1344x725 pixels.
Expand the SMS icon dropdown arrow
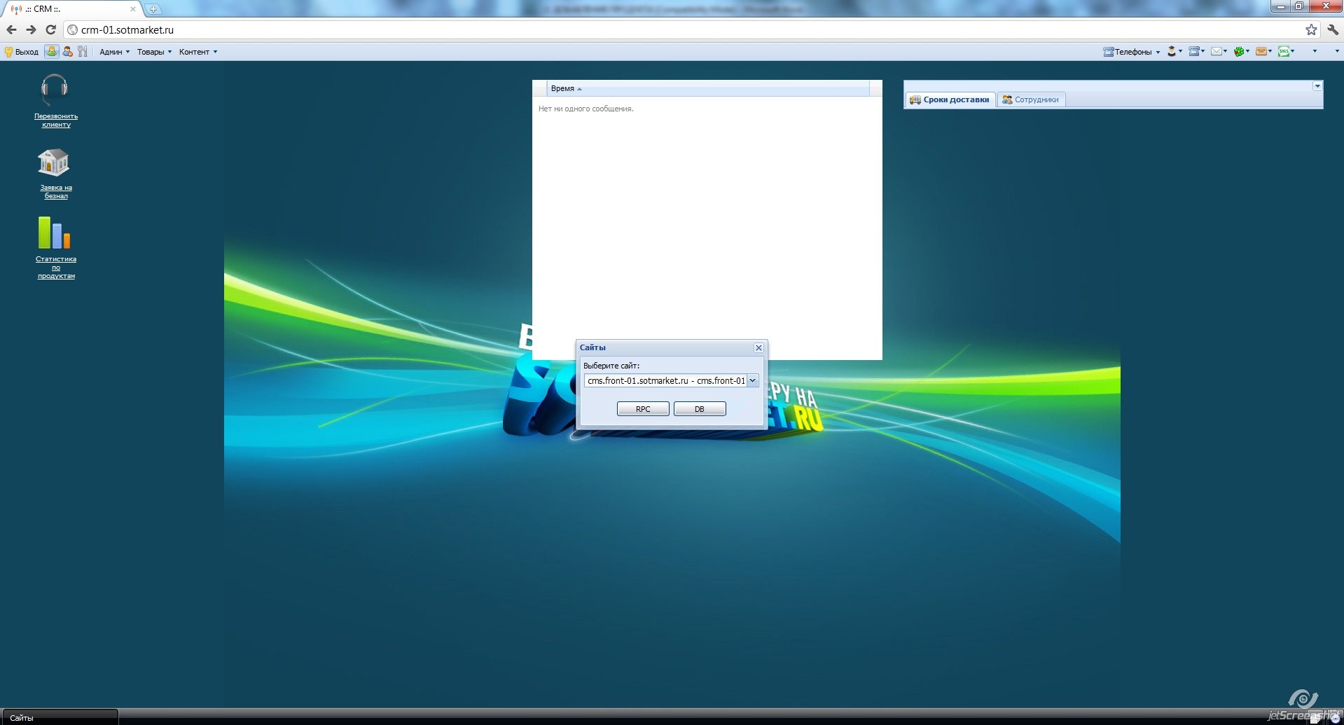pos(1292,51)
